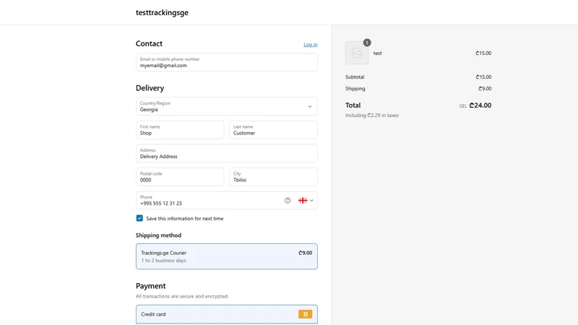This screenshot has height=325, width=578.
Task: Click the '1 to 2 business days' text
Action: coord(164,261)
